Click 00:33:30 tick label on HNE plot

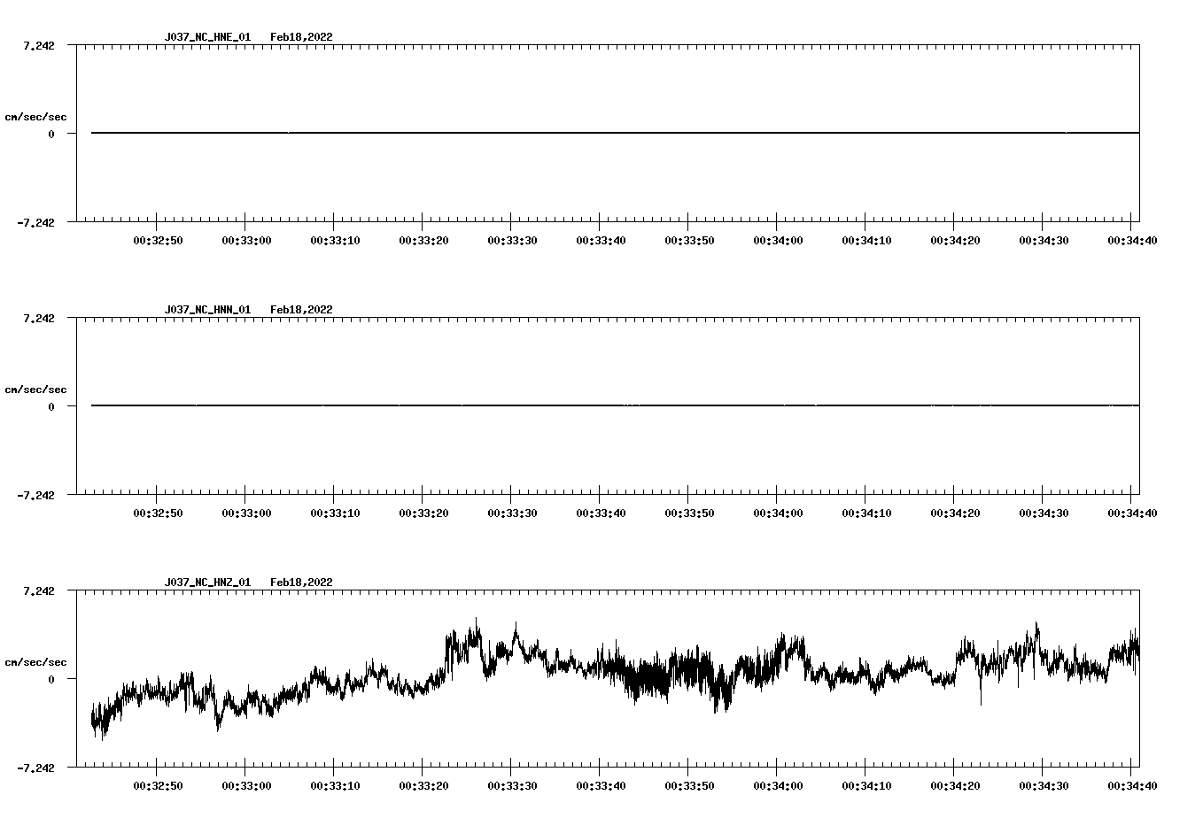tap(512, 240)
